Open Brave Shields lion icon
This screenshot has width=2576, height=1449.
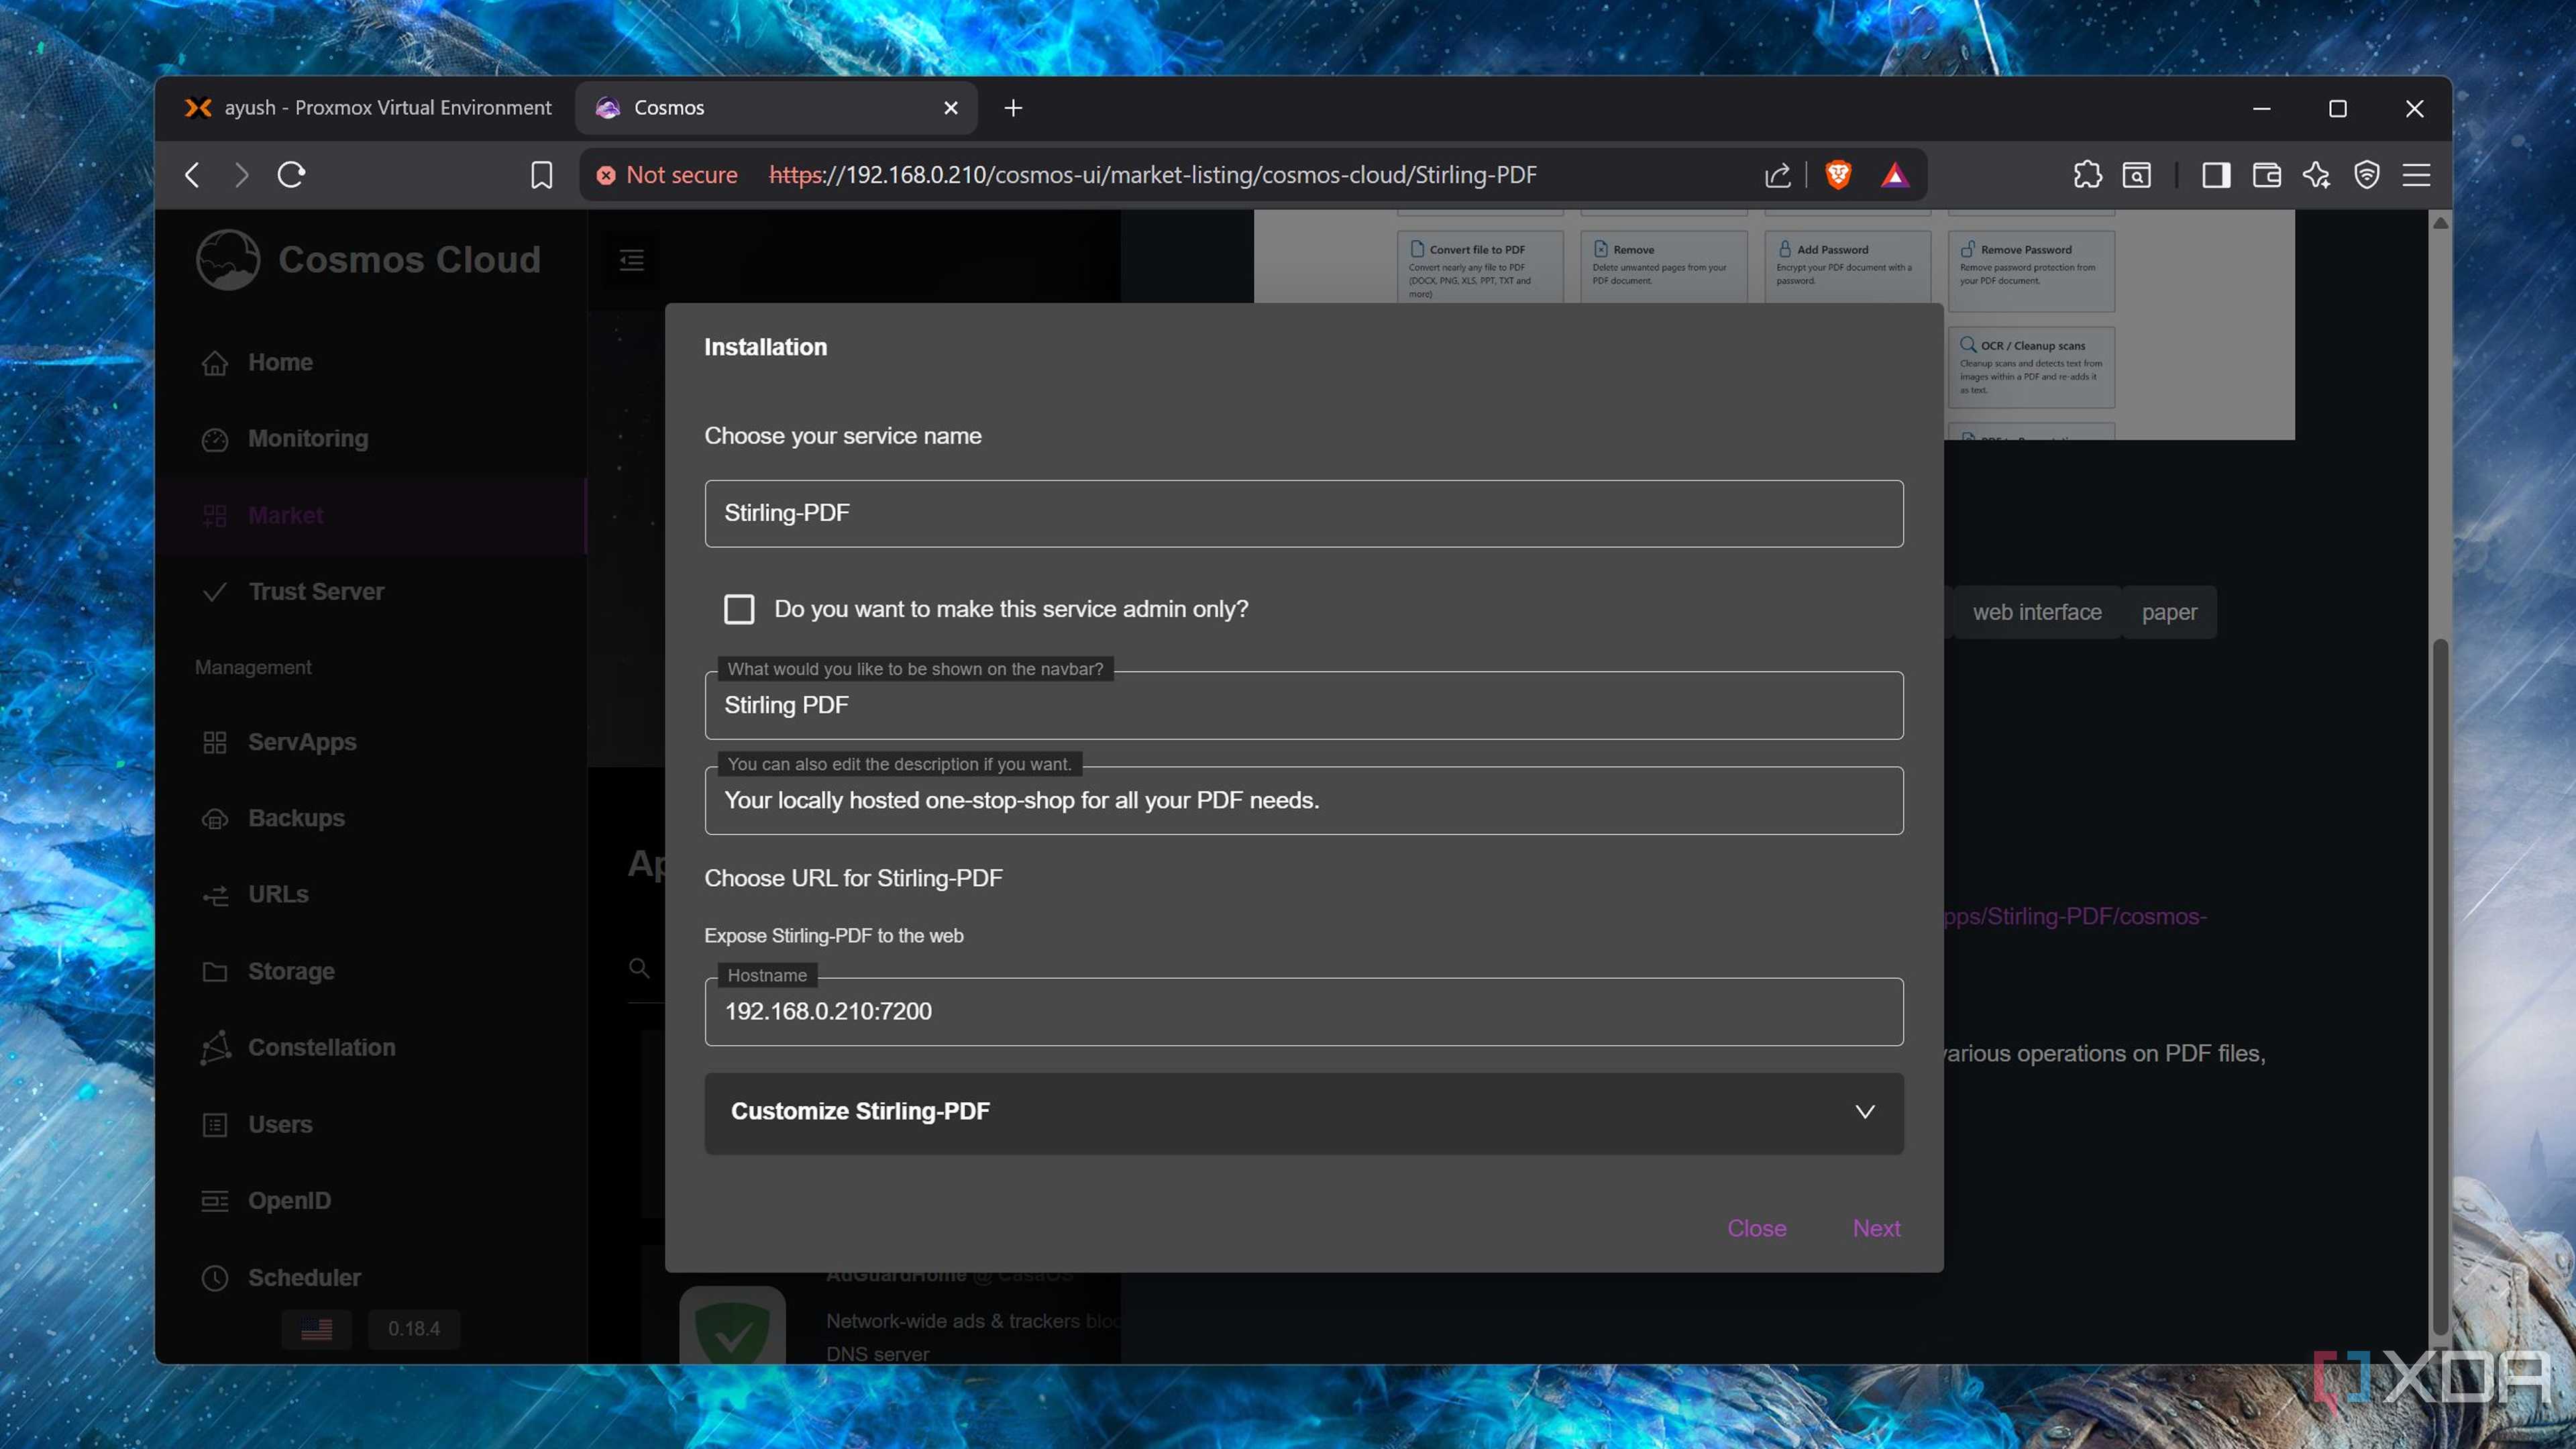(1837, 175)
